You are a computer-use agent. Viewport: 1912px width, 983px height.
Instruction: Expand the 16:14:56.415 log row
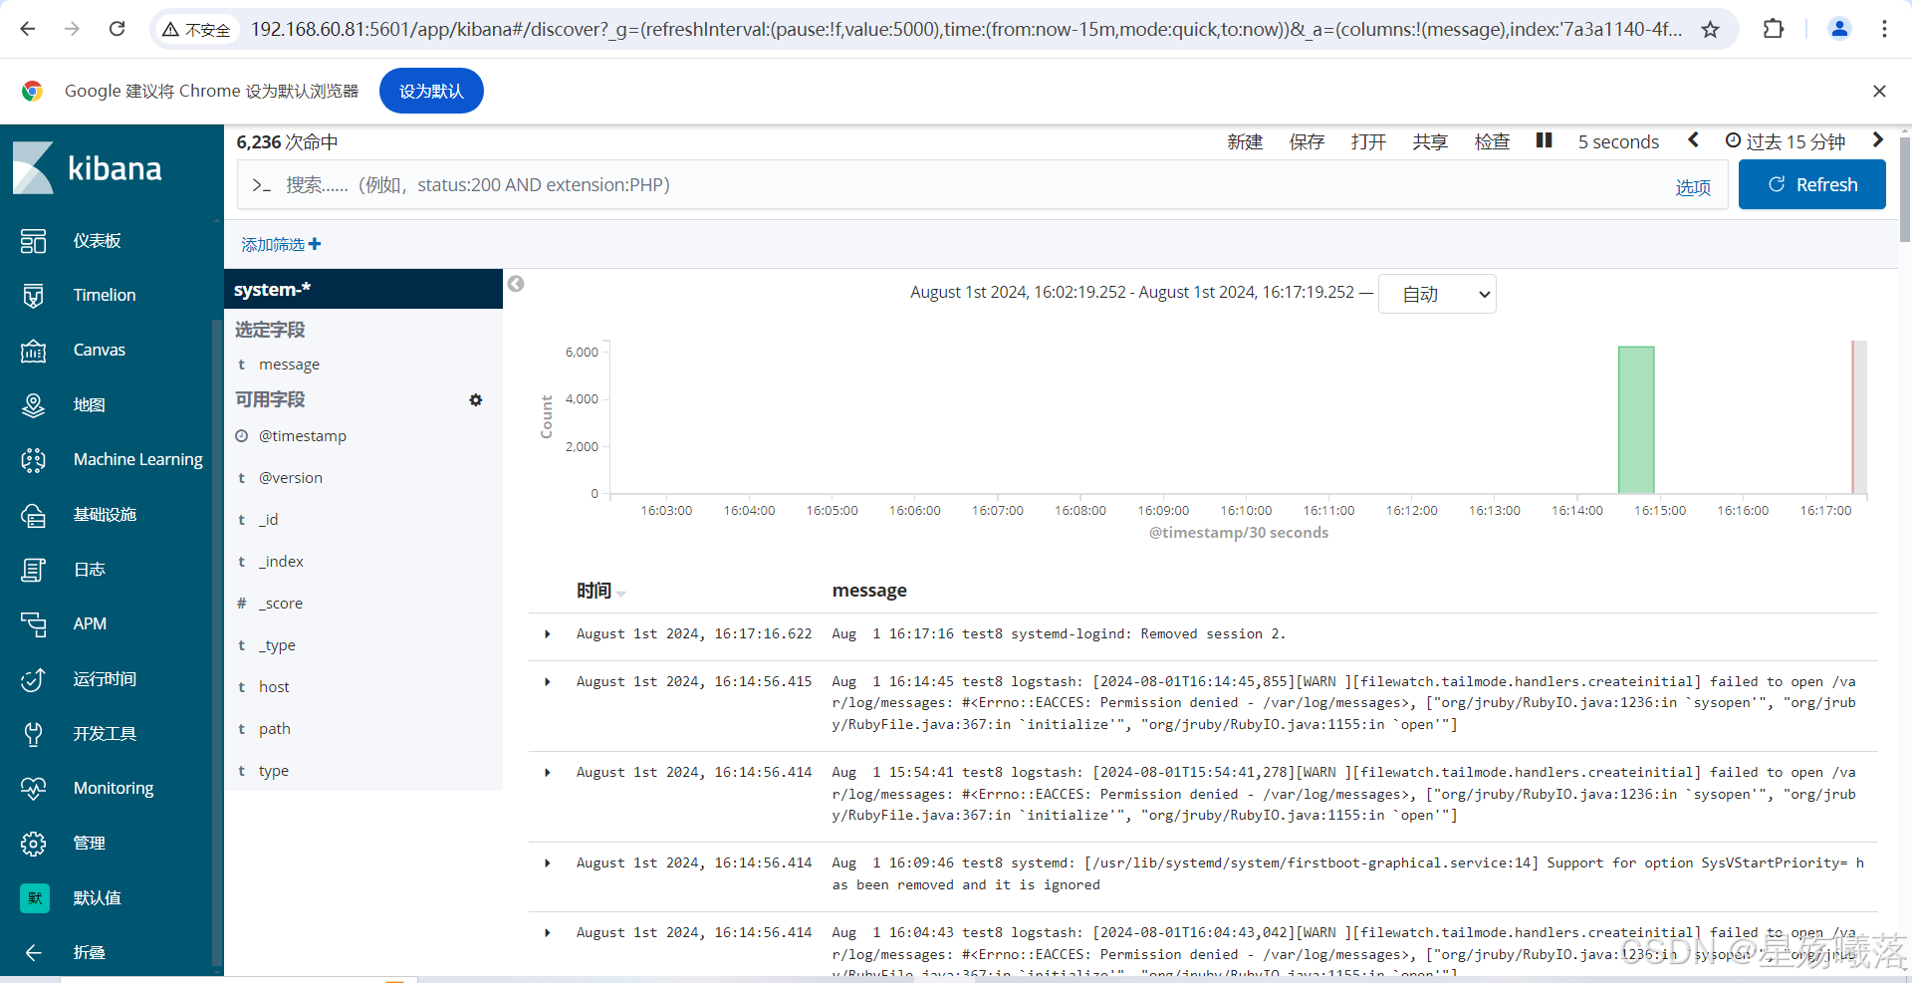548,682
